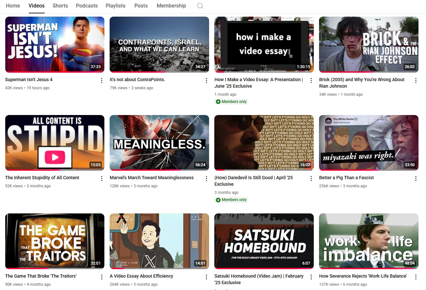Image resolution: width=426 pixels, height=290 pixels.
Task: Click red progress bar on Meaningless thumbnail
Action: (x=145, y=170)
